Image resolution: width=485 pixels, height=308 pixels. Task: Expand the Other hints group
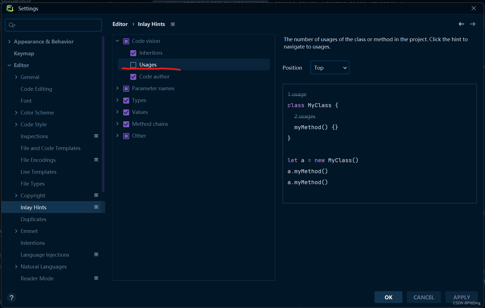[118, 136]
